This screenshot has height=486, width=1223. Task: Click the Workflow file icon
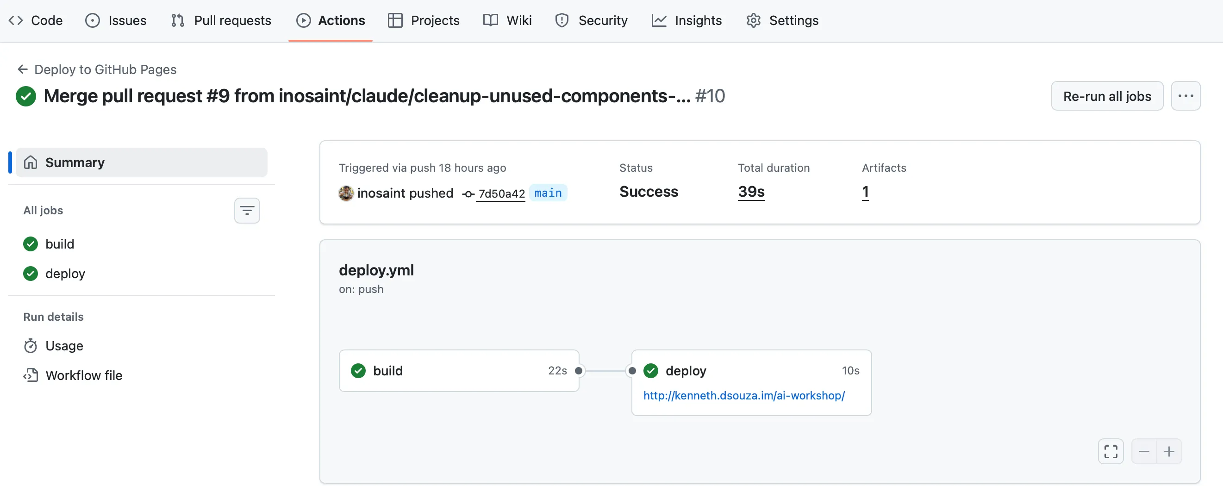point(31,375)
